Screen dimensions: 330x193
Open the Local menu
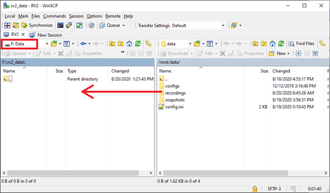tap(10, 16)
